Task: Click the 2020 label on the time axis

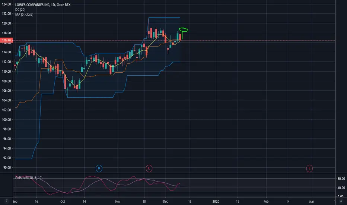Action: 216,201
